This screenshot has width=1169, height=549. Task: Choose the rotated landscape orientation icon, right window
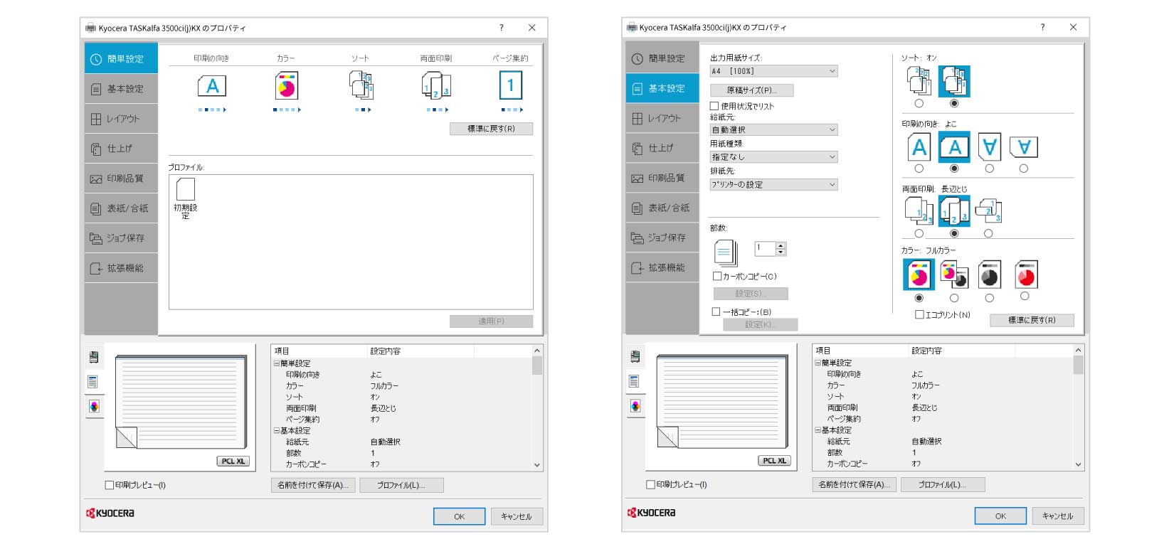pos(1023,147)
